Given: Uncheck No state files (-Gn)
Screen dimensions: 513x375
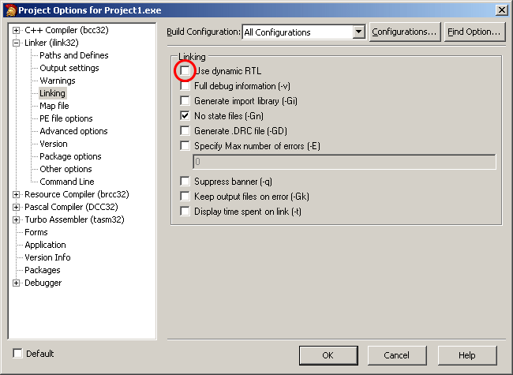Looking at the screenshot, I should [x=185, y=116].
